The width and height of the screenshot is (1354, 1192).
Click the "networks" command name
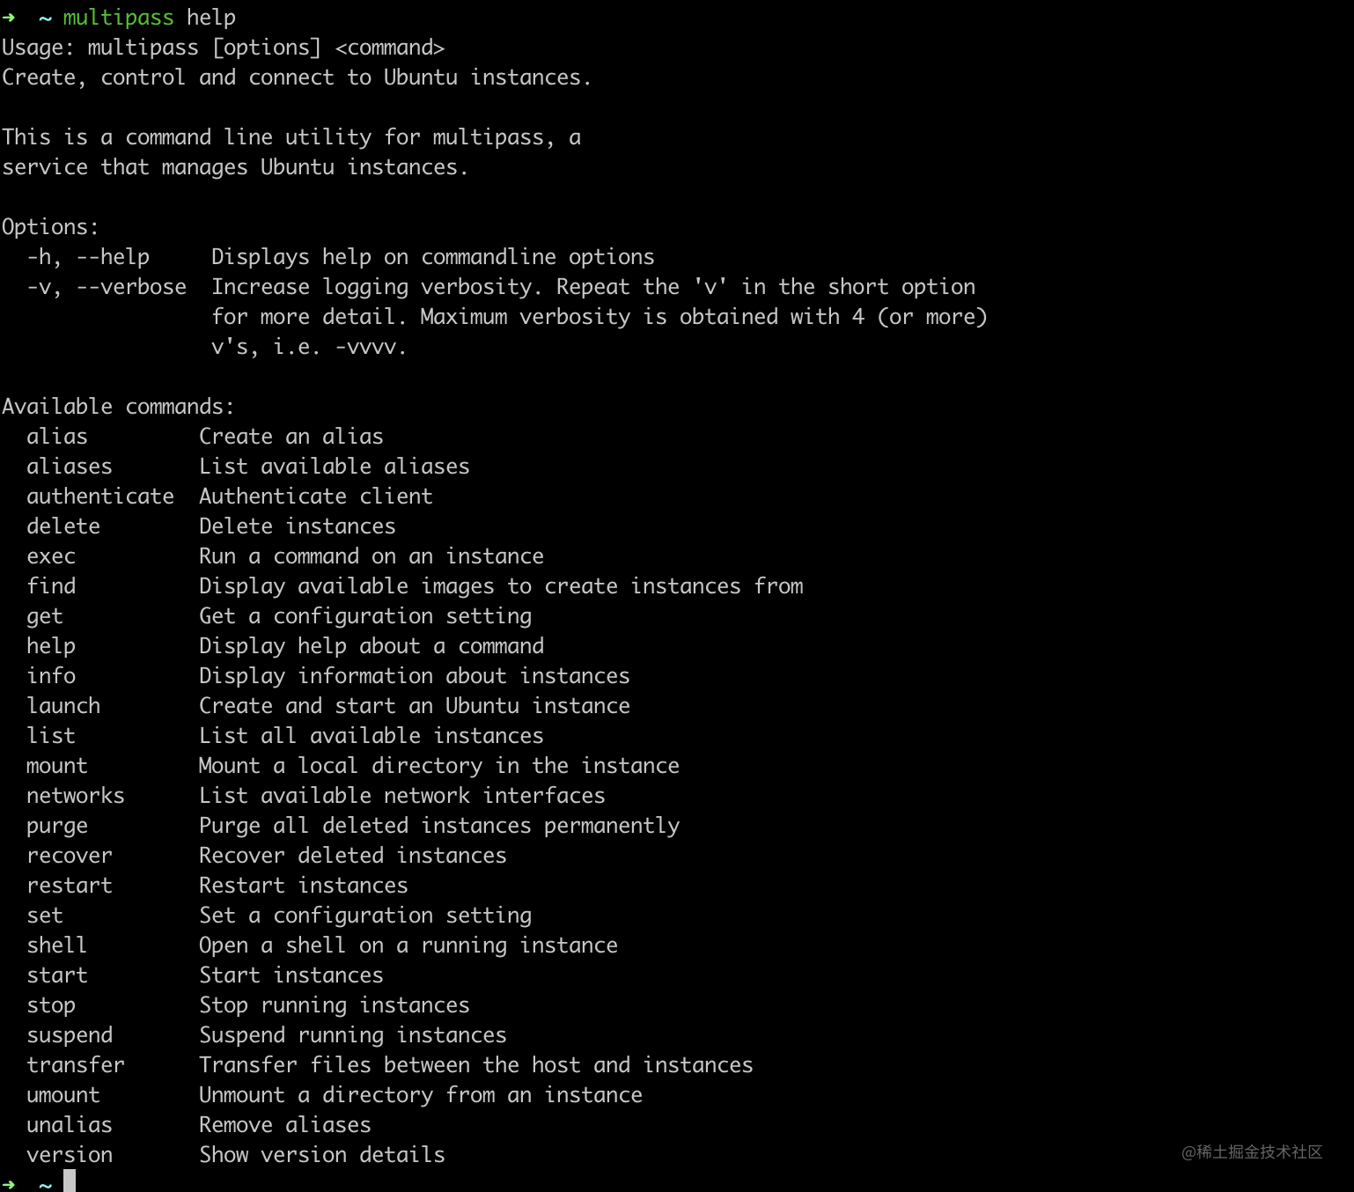[76, 796]
